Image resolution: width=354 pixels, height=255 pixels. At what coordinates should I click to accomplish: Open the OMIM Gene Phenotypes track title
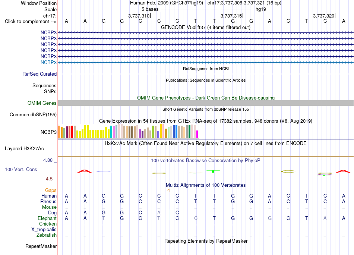206,98
